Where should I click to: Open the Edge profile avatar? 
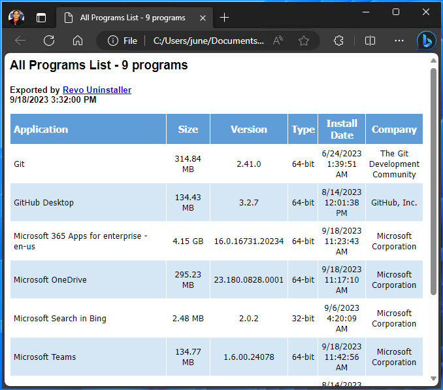[16, 17]
